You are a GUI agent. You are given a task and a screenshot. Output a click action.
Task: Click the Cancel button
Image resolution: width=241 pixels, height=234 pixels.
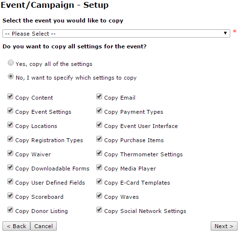(x=44, y=226)
